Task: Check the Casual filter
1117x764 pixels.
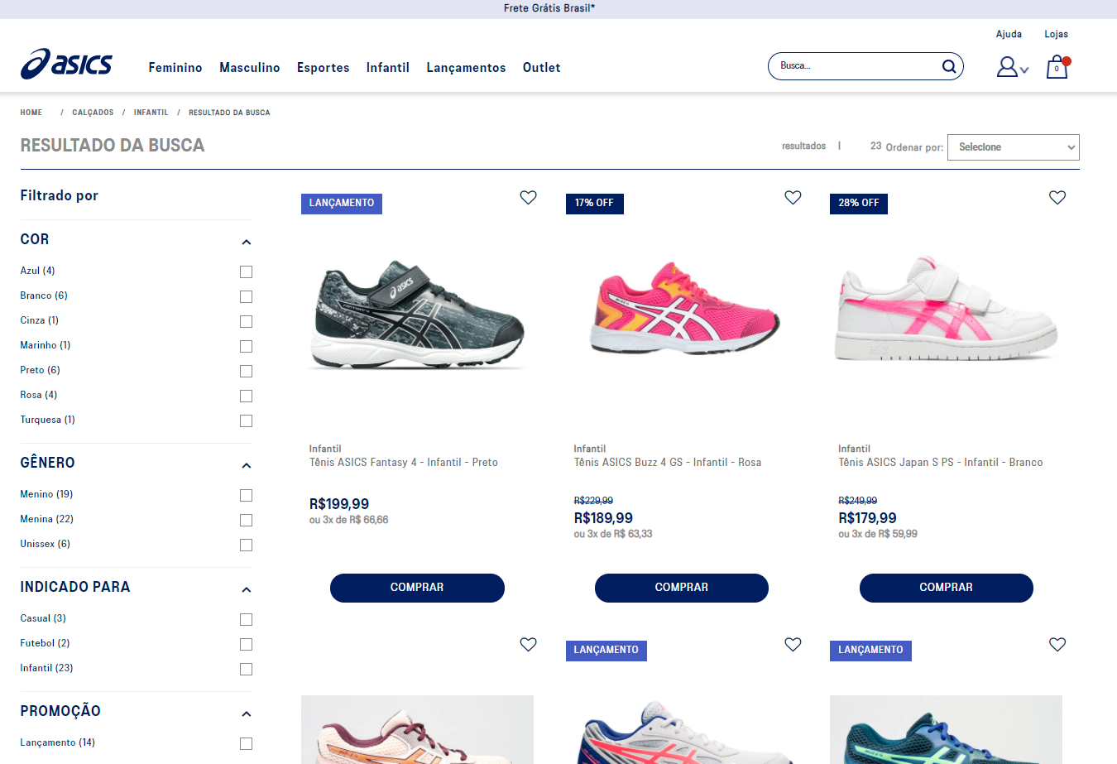Action: pyautogui.click(x=246, y=619)
